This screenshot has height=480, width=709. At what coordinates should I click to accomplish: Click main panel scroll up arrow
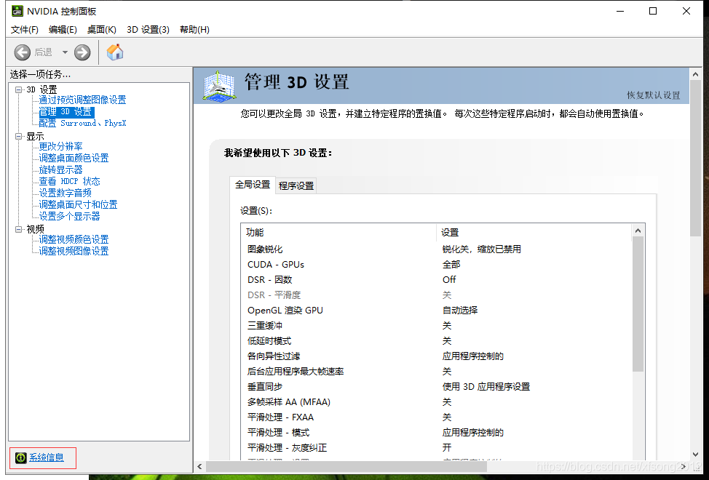click(x=695, y=74)
